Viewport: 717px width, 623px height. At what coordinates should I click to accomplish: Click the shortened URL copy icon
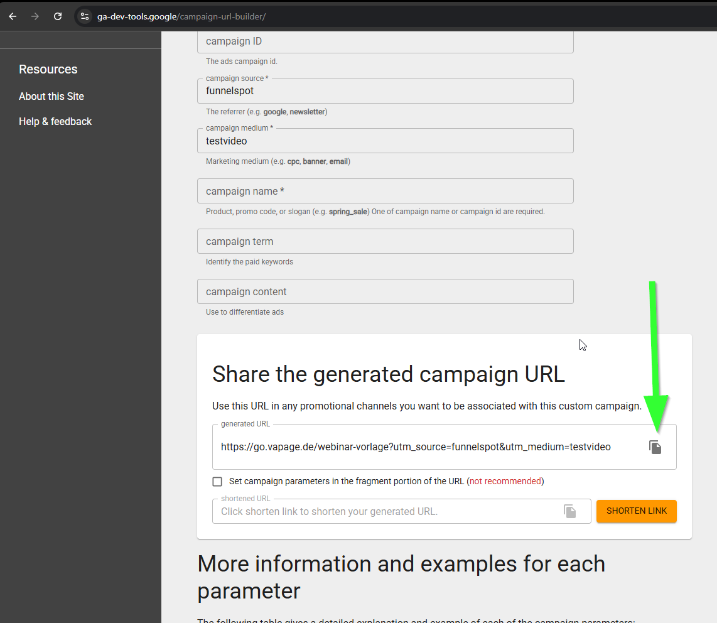569,511
